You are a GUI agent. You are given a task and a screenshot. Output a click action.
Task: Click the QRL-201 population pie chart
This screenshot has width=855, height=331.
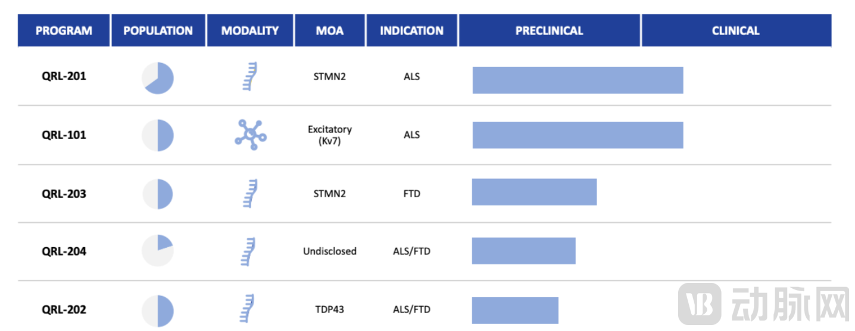click(158, 78)
